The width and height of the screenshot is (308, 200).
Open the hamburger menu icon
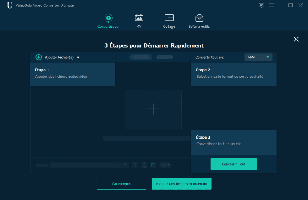coord(271,5)
